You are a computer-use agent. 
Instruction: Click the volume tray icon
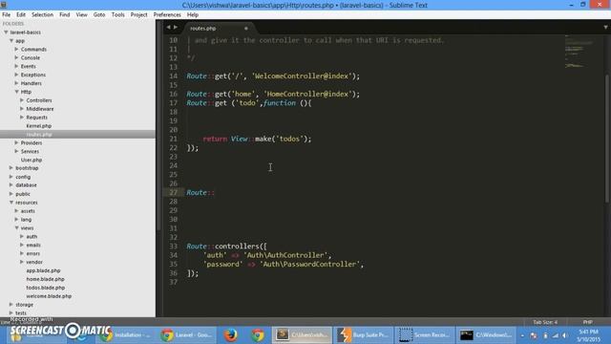click(x=564, y=335)
